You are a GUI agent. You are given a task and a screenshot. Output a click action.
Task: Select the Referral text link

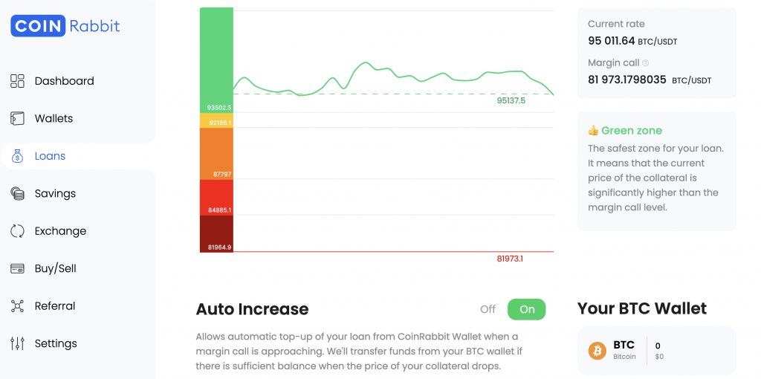click(x=55, y=306)
